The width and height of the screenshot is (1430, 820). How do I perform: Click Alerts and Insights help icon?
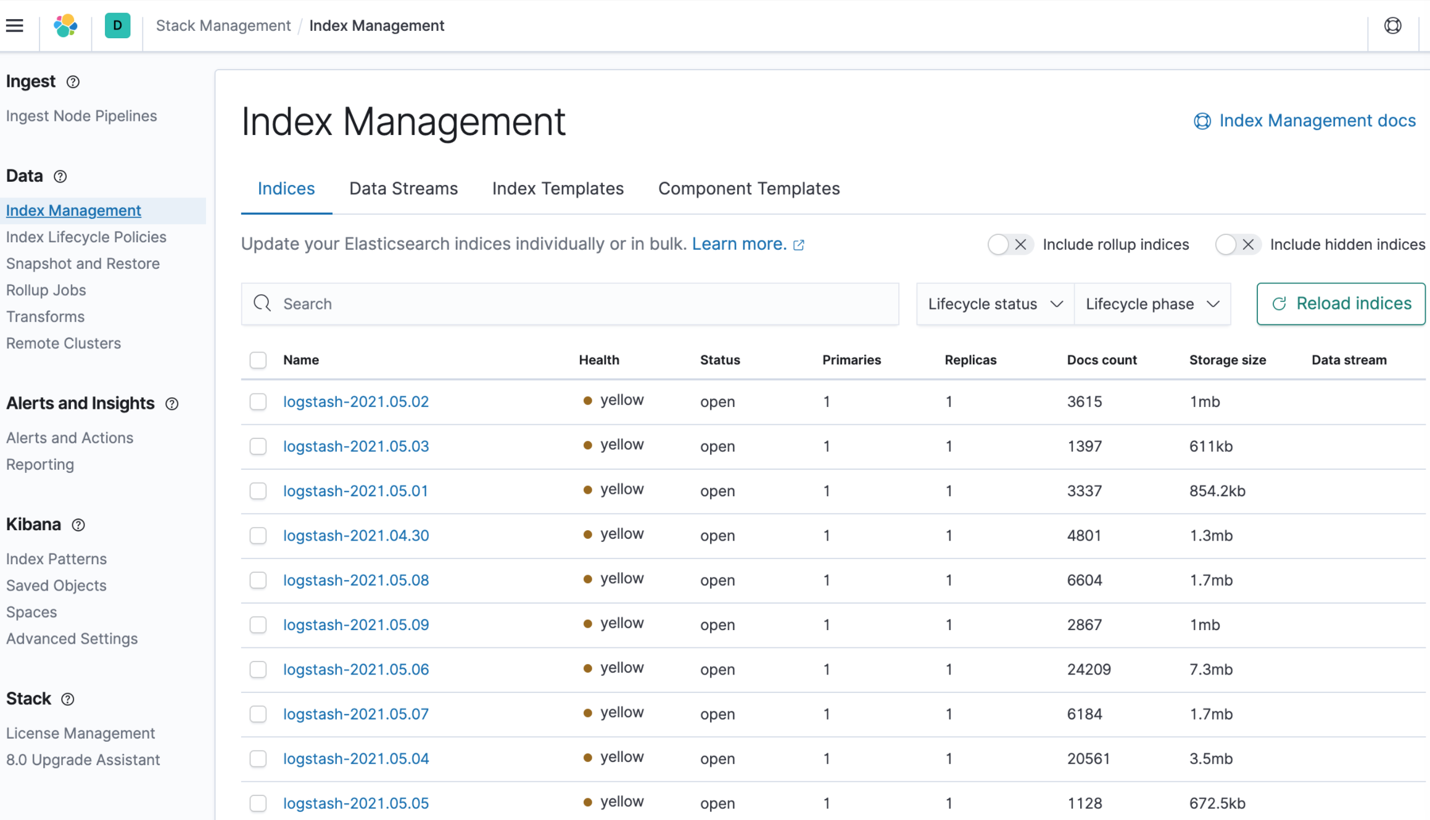172,404
